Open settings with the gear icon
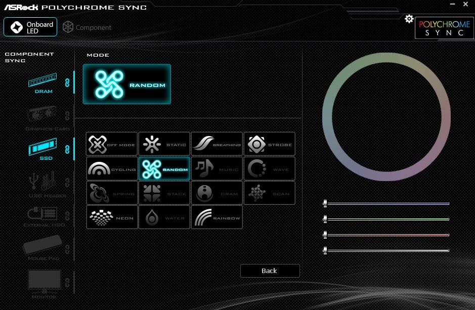The image size is (475, 310). (x=409, y=19)
